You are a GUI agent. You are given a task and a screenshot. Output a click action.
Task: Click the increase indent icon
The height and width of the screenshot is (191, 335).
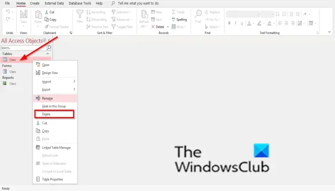click(x=298, y=14)
